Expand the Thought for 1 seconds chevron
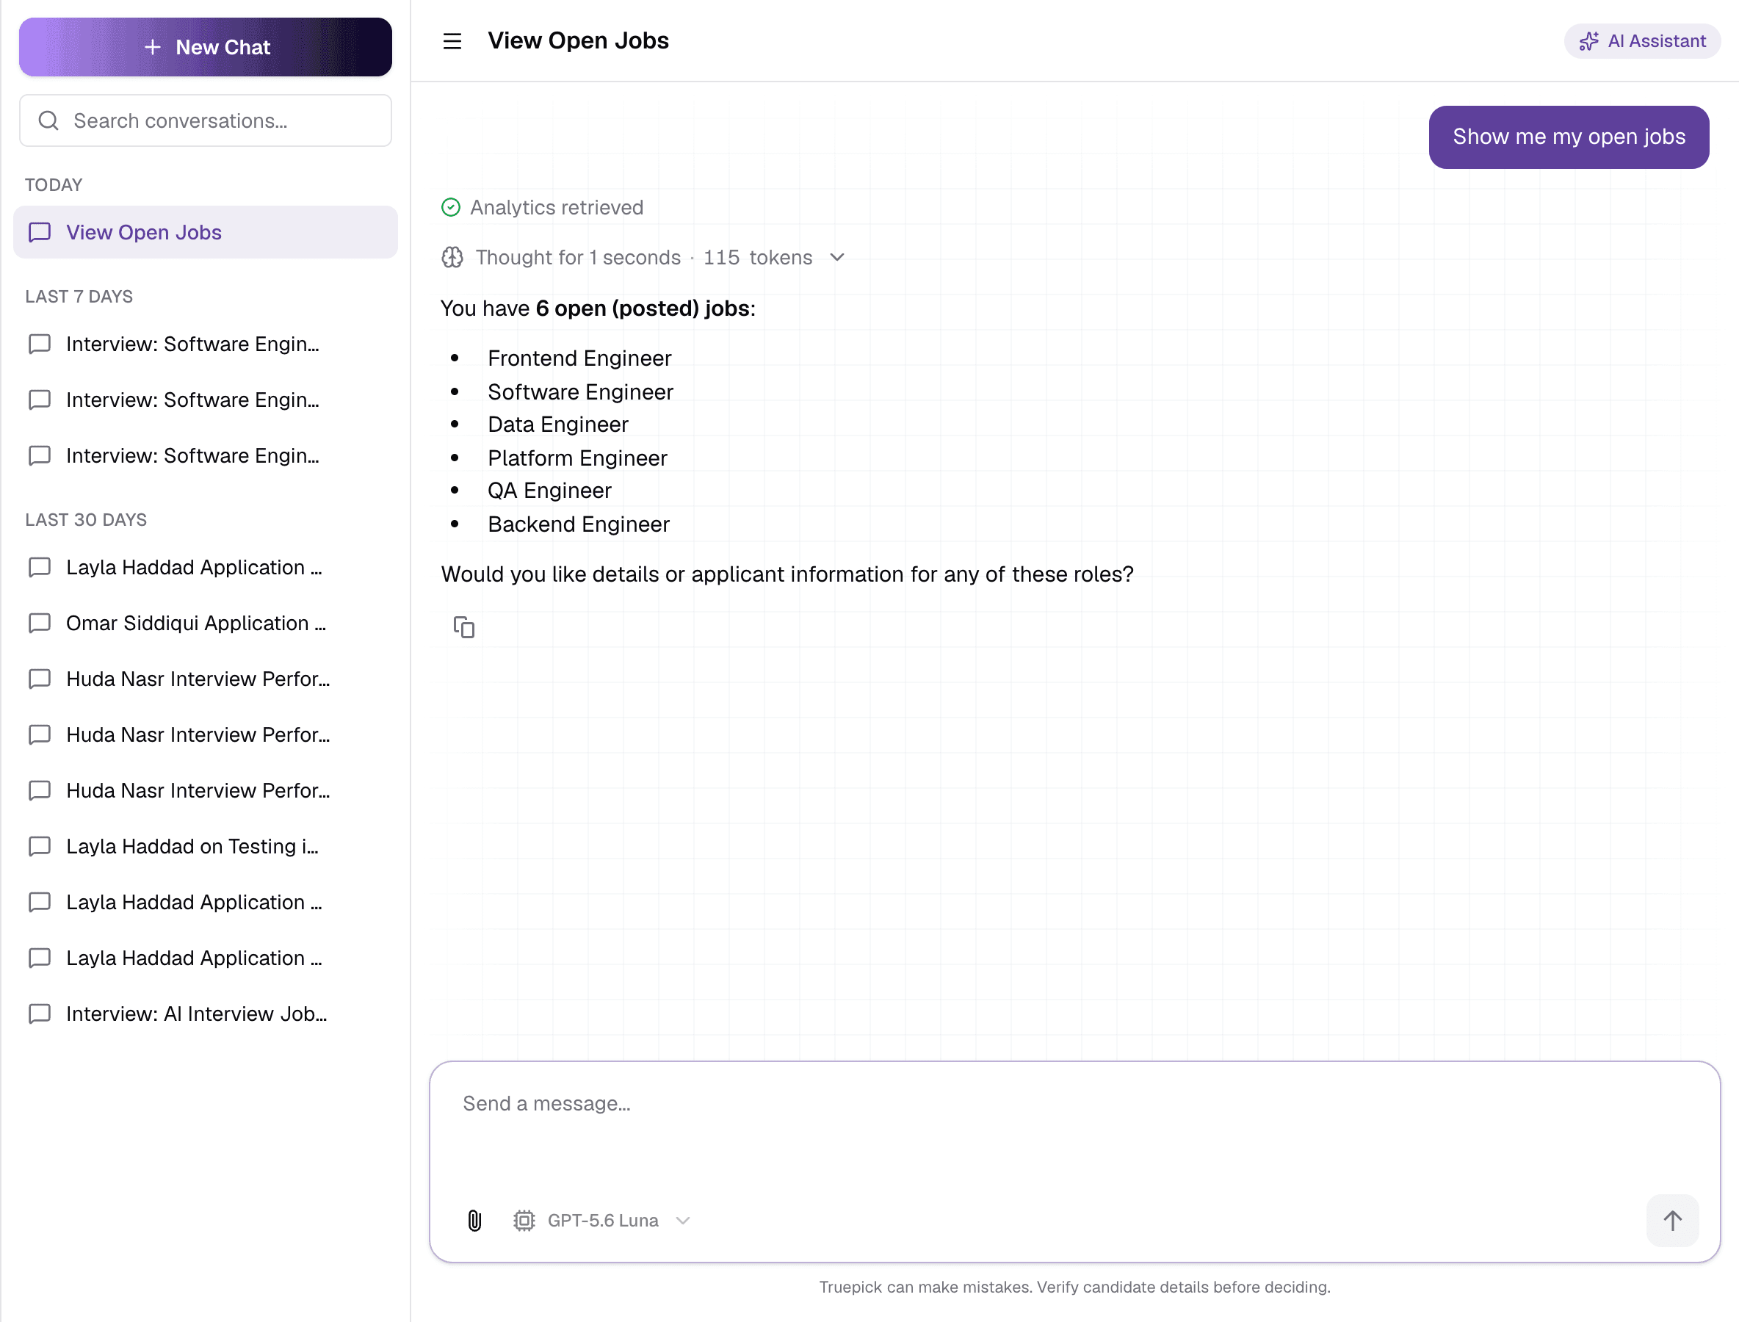This screenshot has height=1322, width=1739. [x=837, y=257]
